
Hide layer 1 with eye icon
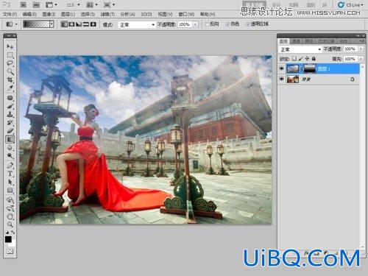pos(282,68)
